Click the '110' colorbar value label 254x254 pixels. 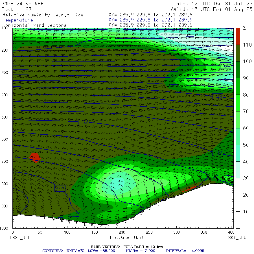(x=247, y=45)
